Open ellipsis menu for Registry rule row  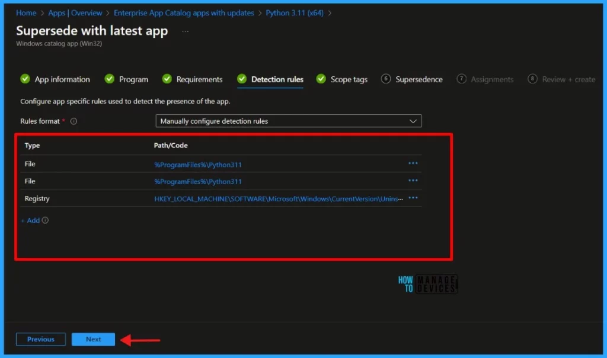coord(413,198)
